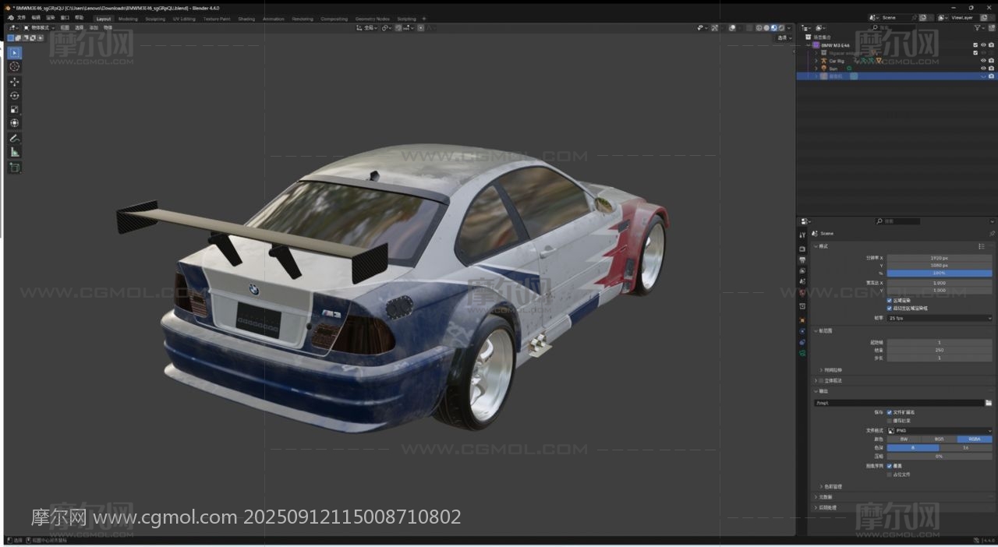The image size is (998, 547).
Task: Set color mode to BW
Action: click(904, 439)
